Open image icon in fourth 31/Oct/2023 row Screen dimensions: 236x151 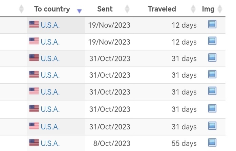coord(212,108)
